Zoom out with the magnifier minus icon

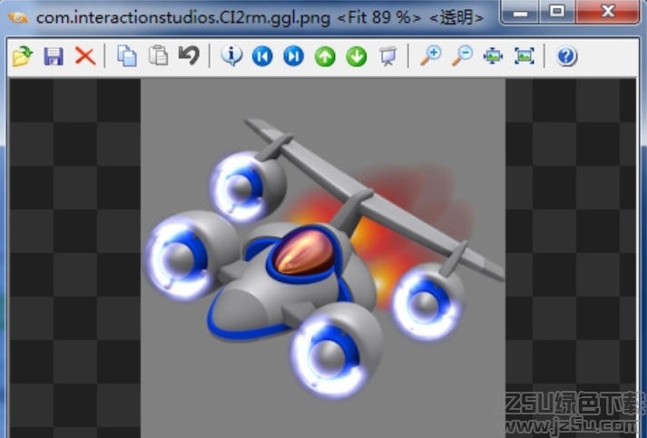click(x=462, y=56)
